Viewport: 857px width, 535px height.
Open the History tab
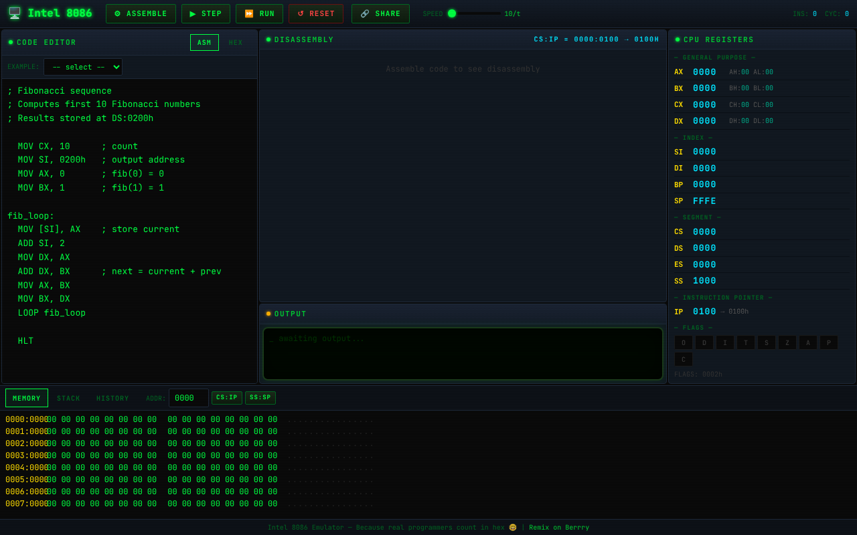[x=112, y=398]
